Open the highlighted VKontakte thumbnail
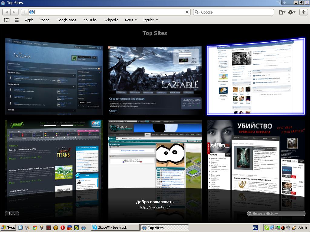 pos(256,76)
